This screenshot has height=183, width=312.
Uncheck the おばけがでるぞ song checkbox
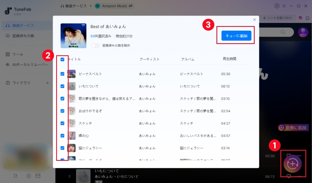coord(62,111)
